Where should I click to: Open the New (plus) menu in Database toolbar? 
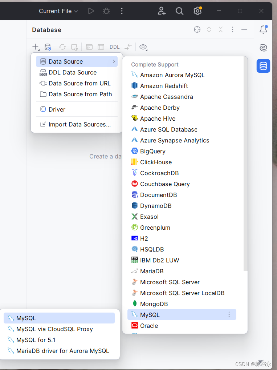36,47
